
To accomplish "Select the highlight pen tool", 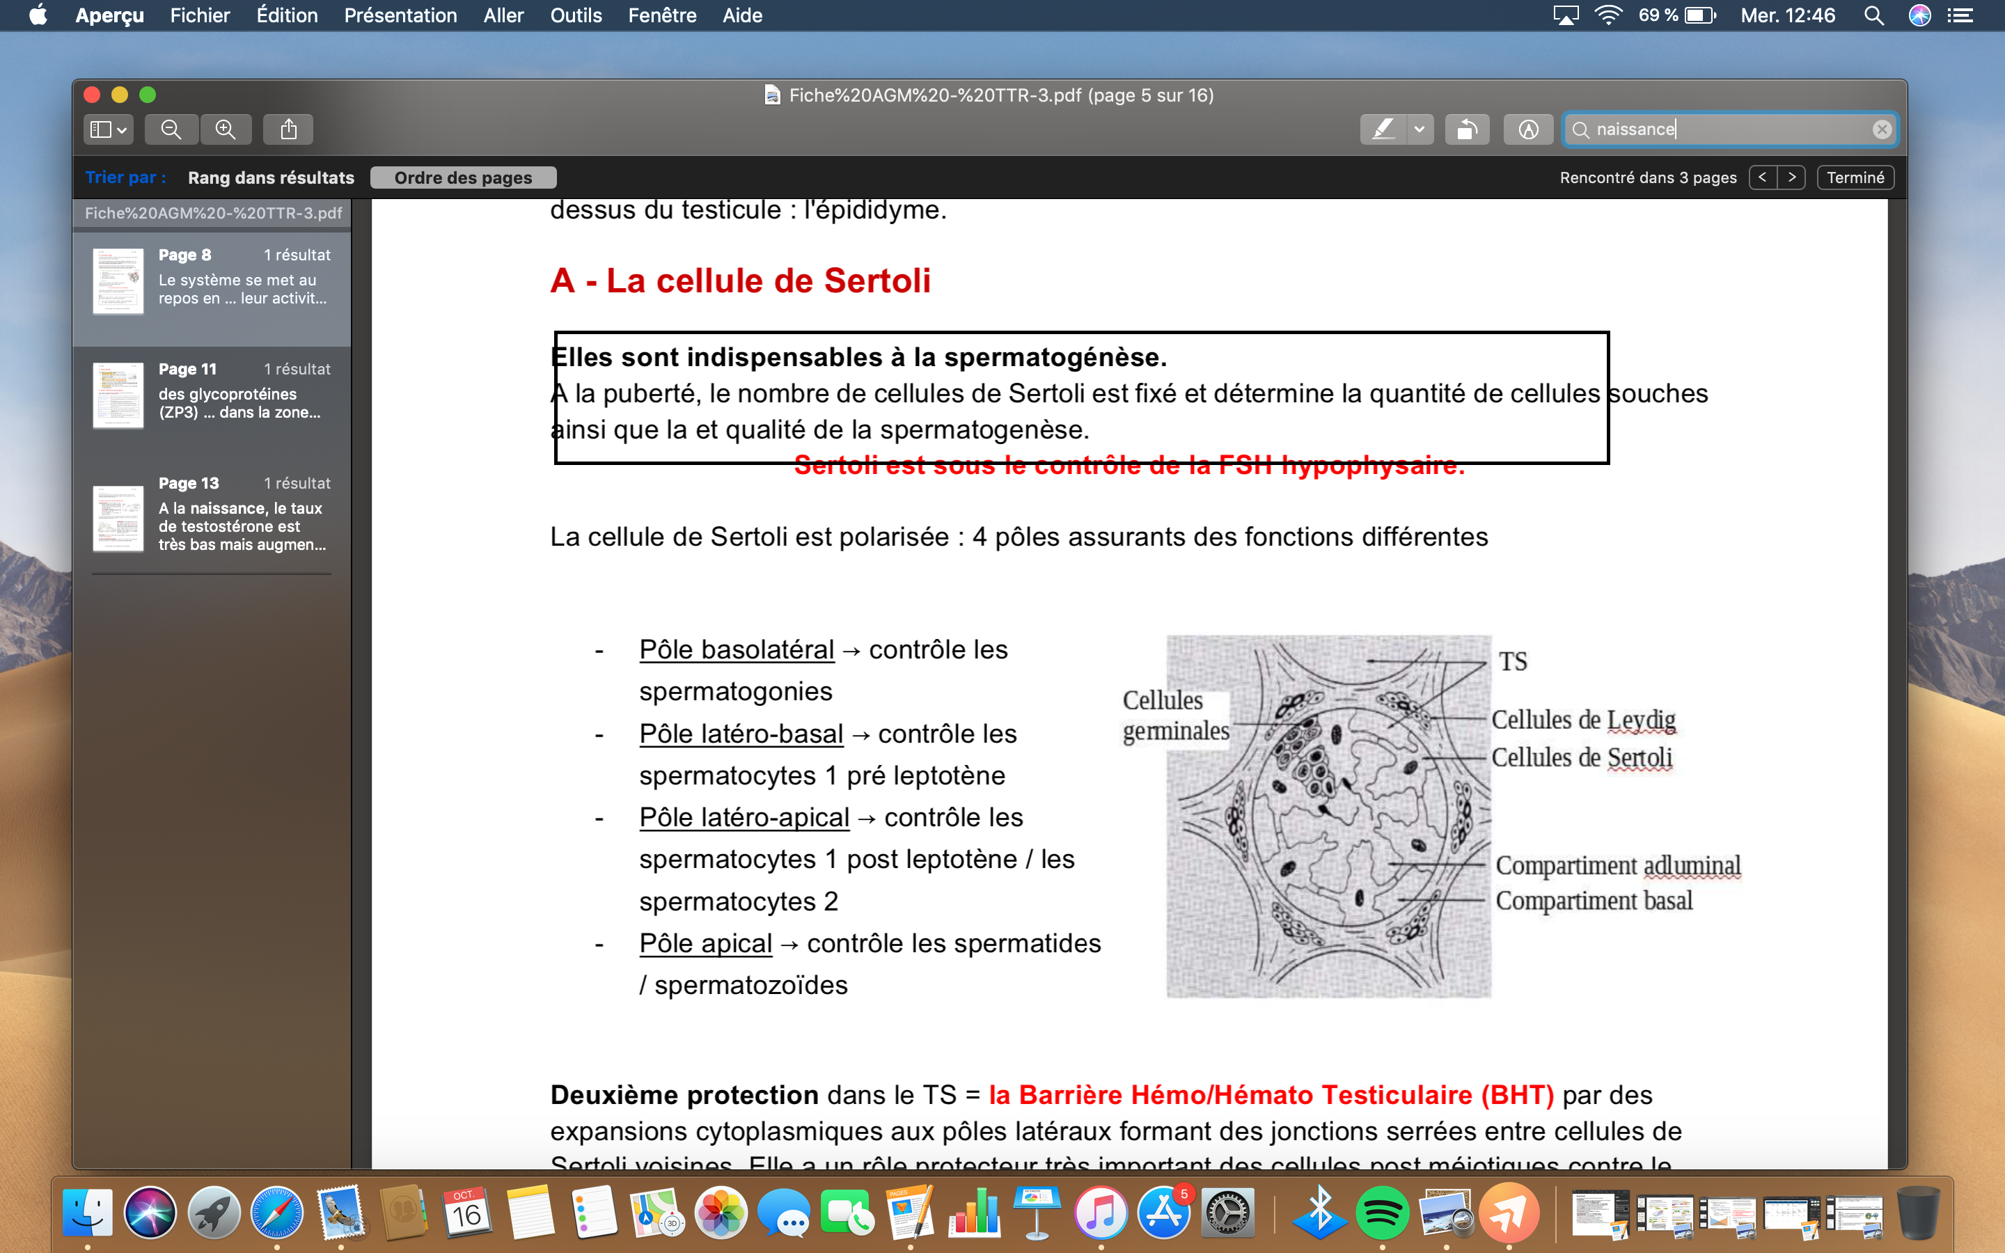I will coord(1383,129).
